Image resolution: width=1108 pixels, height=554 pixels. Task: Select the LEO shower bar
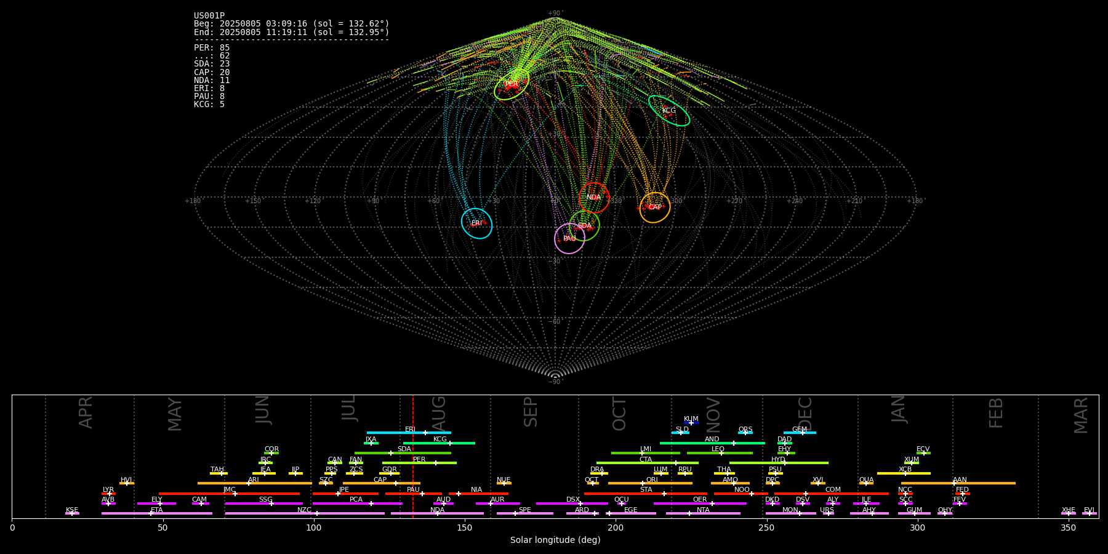(x=720, y=453)
